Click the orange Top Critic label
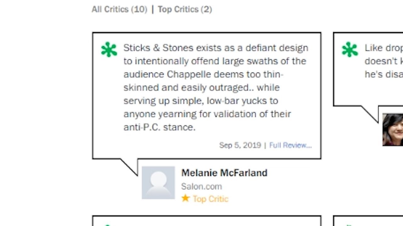Screen dimensions: 403x226 tap(210, 199)
